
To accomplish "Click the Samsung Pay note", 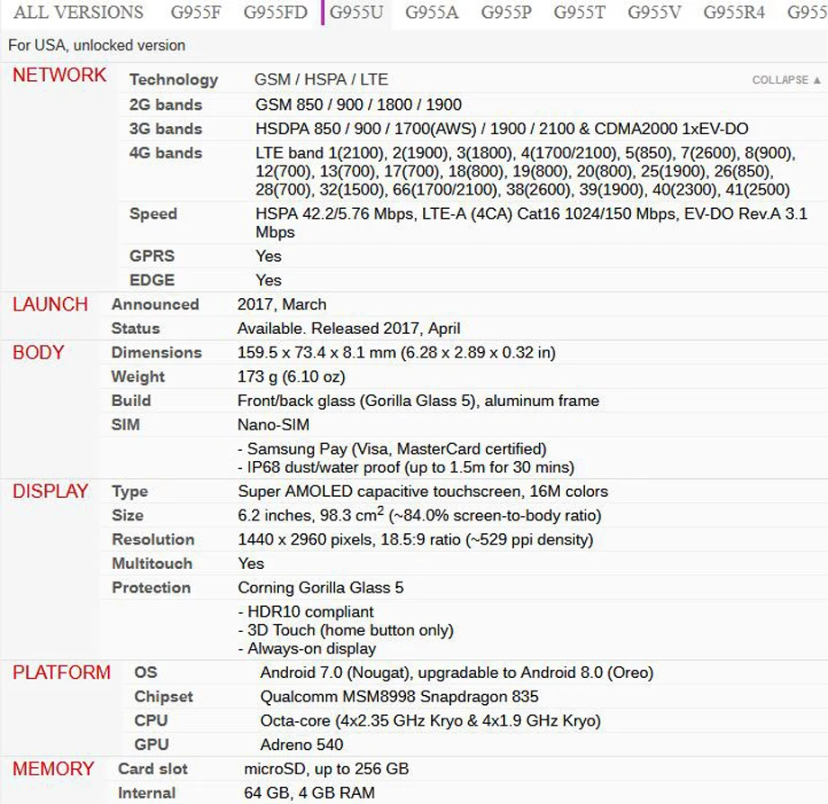I will tap(391, 449).
